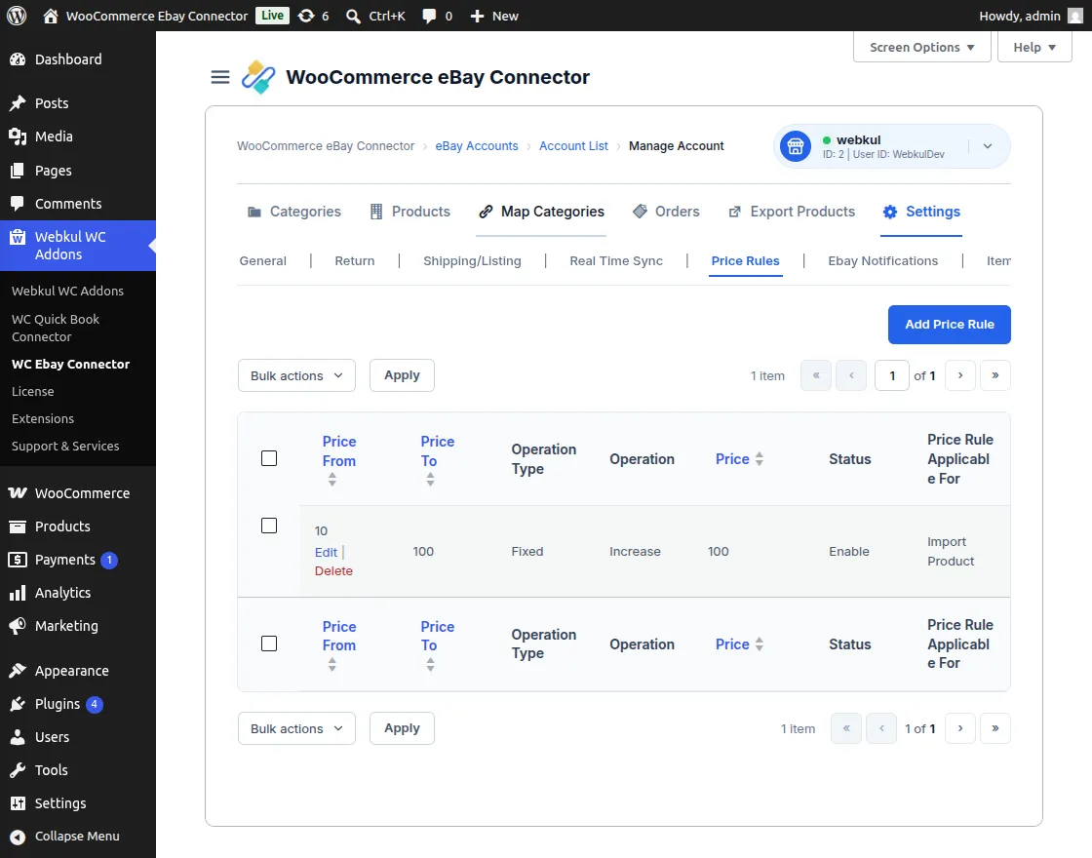Open the Return settings sub-tab
1092x858 pixels.
(x=355, y=261)
